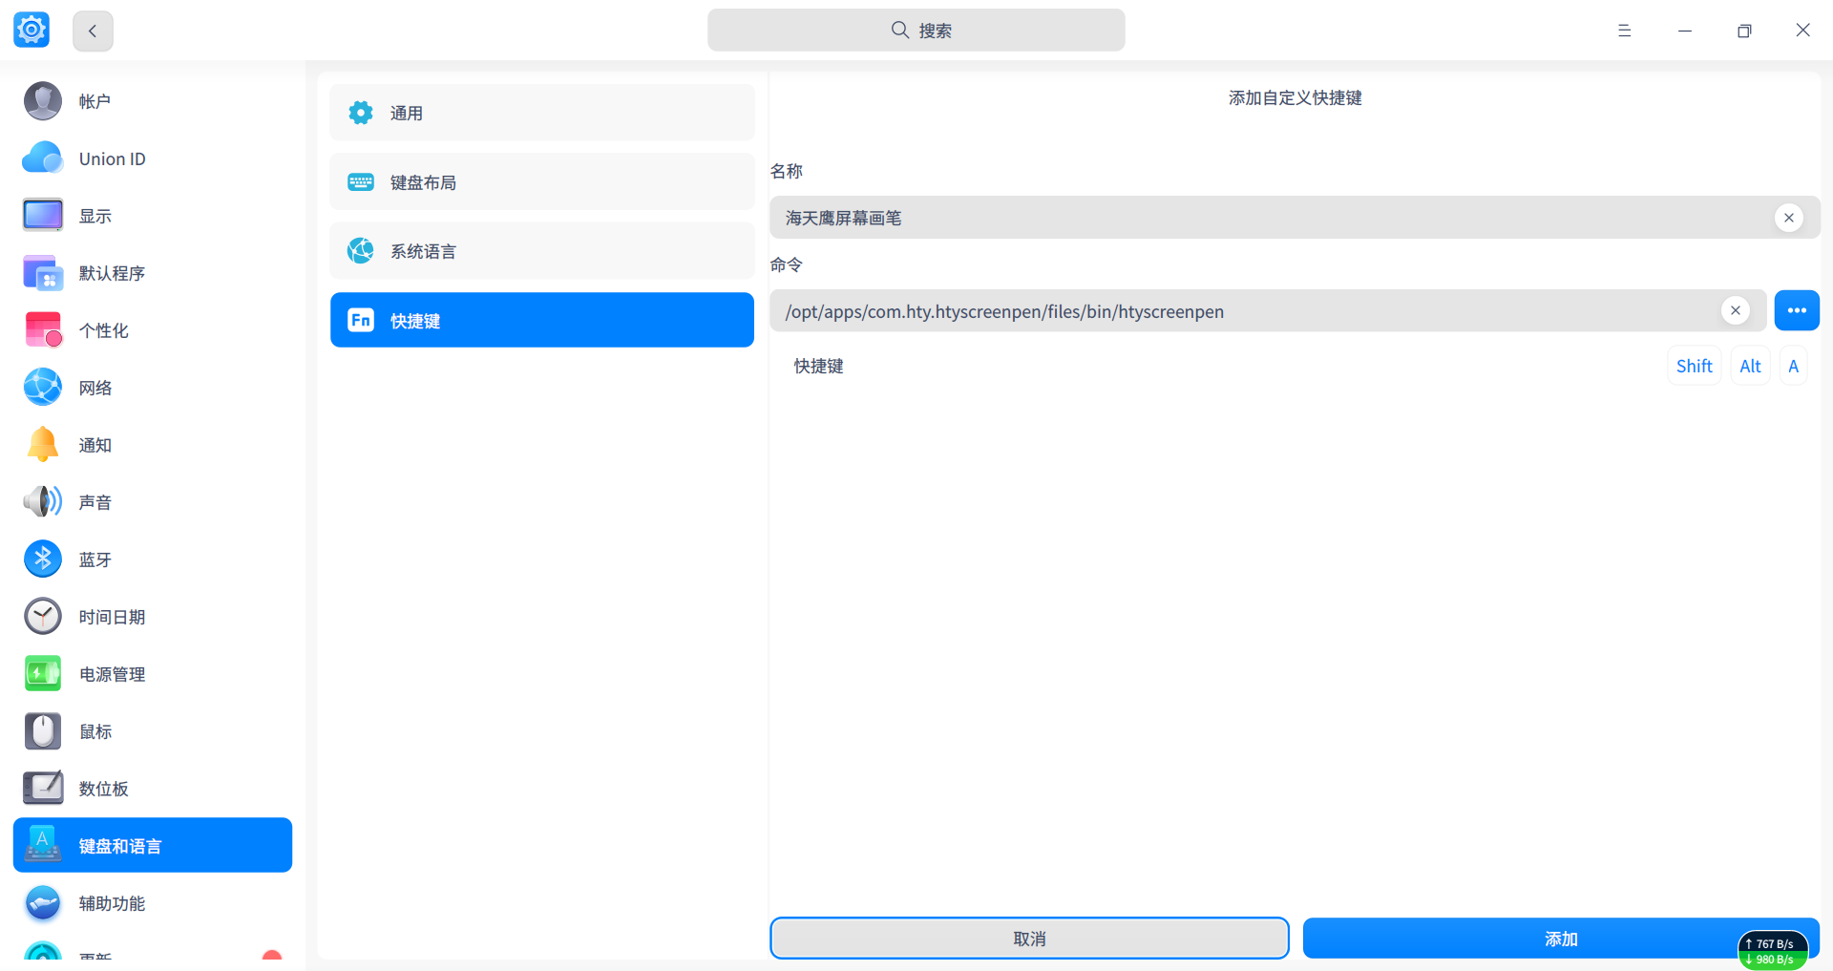Click the 电源管理 battery icon
The height and width of the screenshot is (971, 1833).
(43, 674)
